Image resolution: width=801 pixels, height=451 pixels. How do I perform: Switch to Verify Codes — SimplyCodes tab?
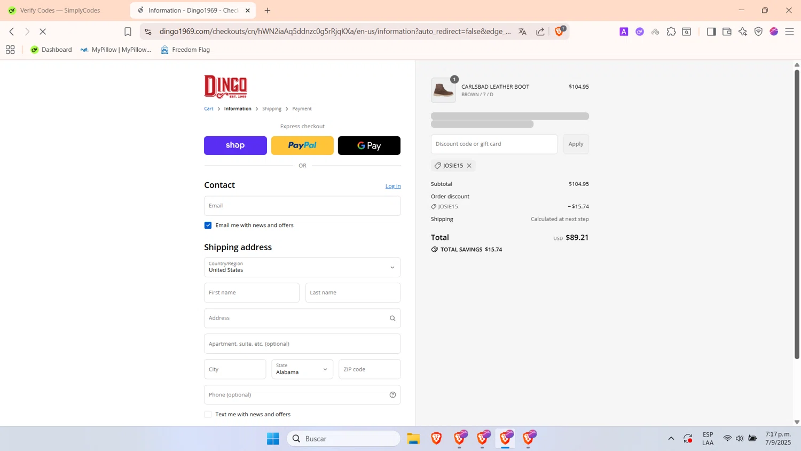[x=60, y=10]
